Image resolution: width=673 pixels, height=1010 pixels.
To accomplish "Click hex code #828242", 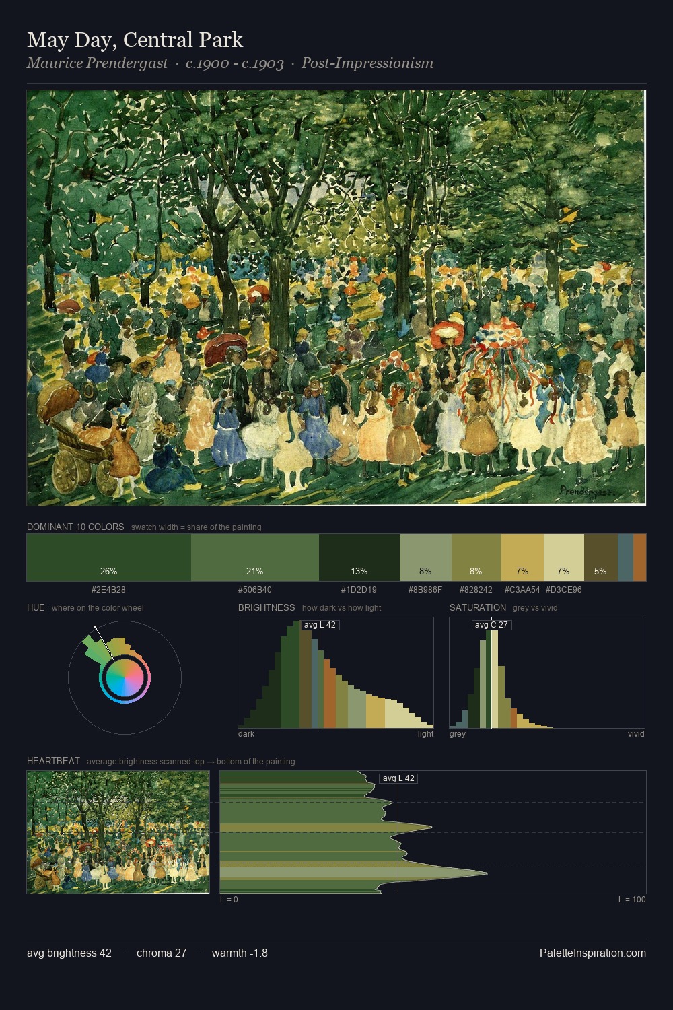I will pyautogui.click(x=476, y=590).
